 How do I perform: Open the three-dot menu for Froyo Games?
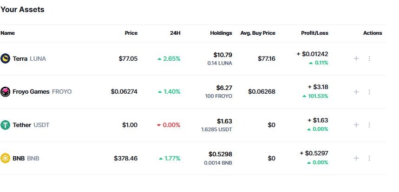pyautogui.click(x=369, y=92)
